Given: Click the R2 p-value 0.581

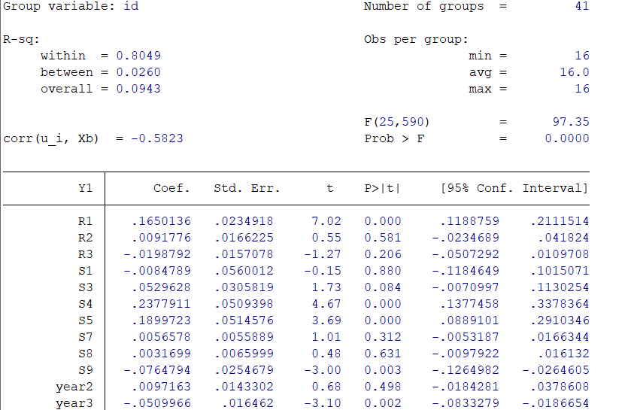Looking at the screenshot, I should coord(383,238).
